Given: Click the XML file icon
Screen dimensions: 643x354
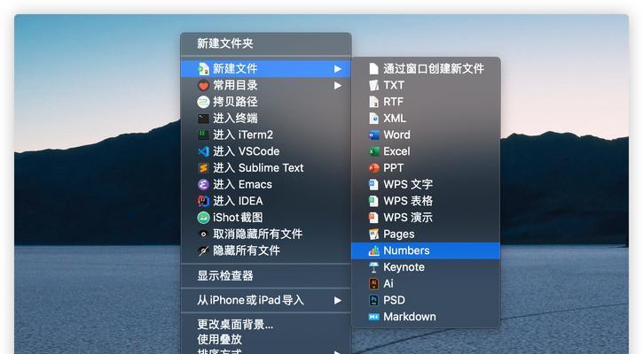Looking at the screenshot, I should (x=373, y=119).
